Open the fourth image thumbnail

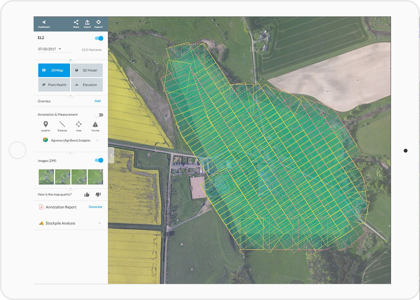(95, 177)
